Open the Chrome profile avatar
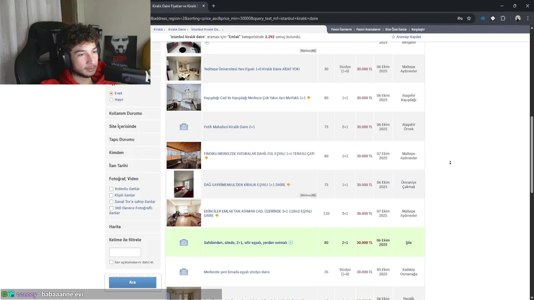534x300 pixels. pos(518,18)
